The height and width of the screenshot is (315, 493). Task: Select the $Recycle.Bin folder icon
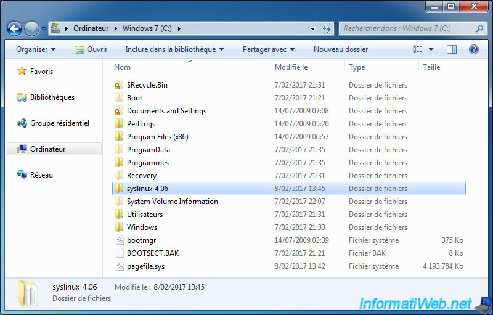click(x=119, y=85)
